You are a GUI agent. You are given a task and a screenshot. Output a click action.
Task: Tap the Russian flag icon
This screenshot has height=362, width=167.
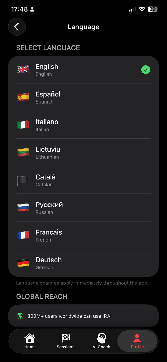tap(23, 208)
